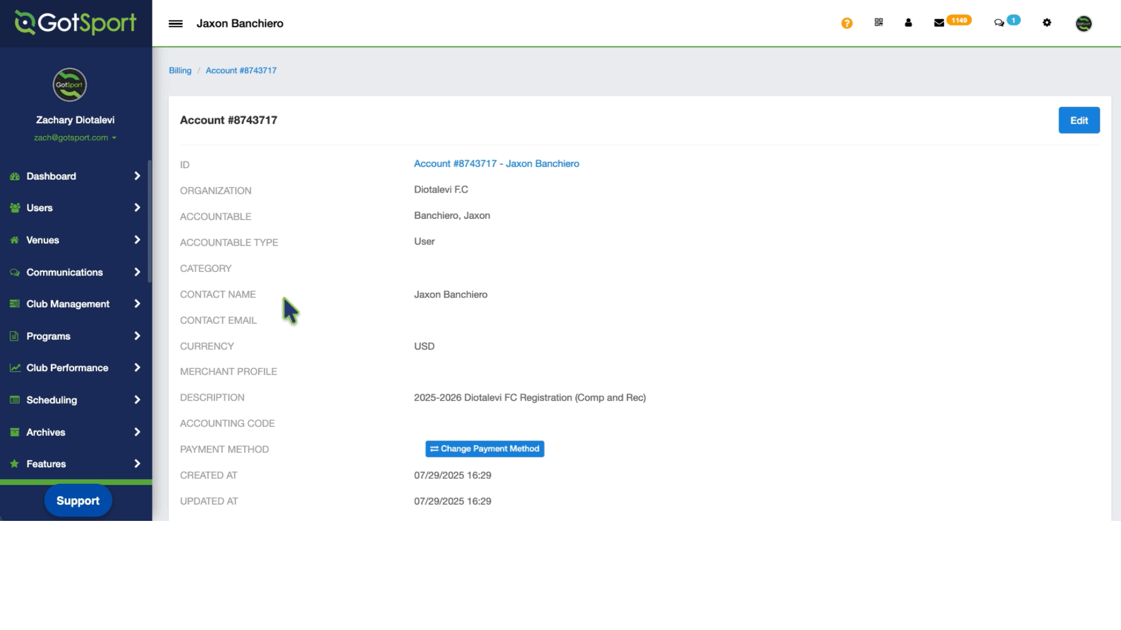Click the account avatar in top-right corner
1121x630 pixels.
pos(1084,23)
